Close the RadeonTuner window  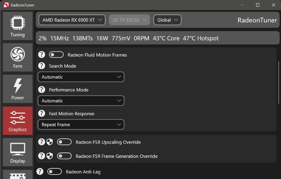pyautogui.click(x=273, y=5)
